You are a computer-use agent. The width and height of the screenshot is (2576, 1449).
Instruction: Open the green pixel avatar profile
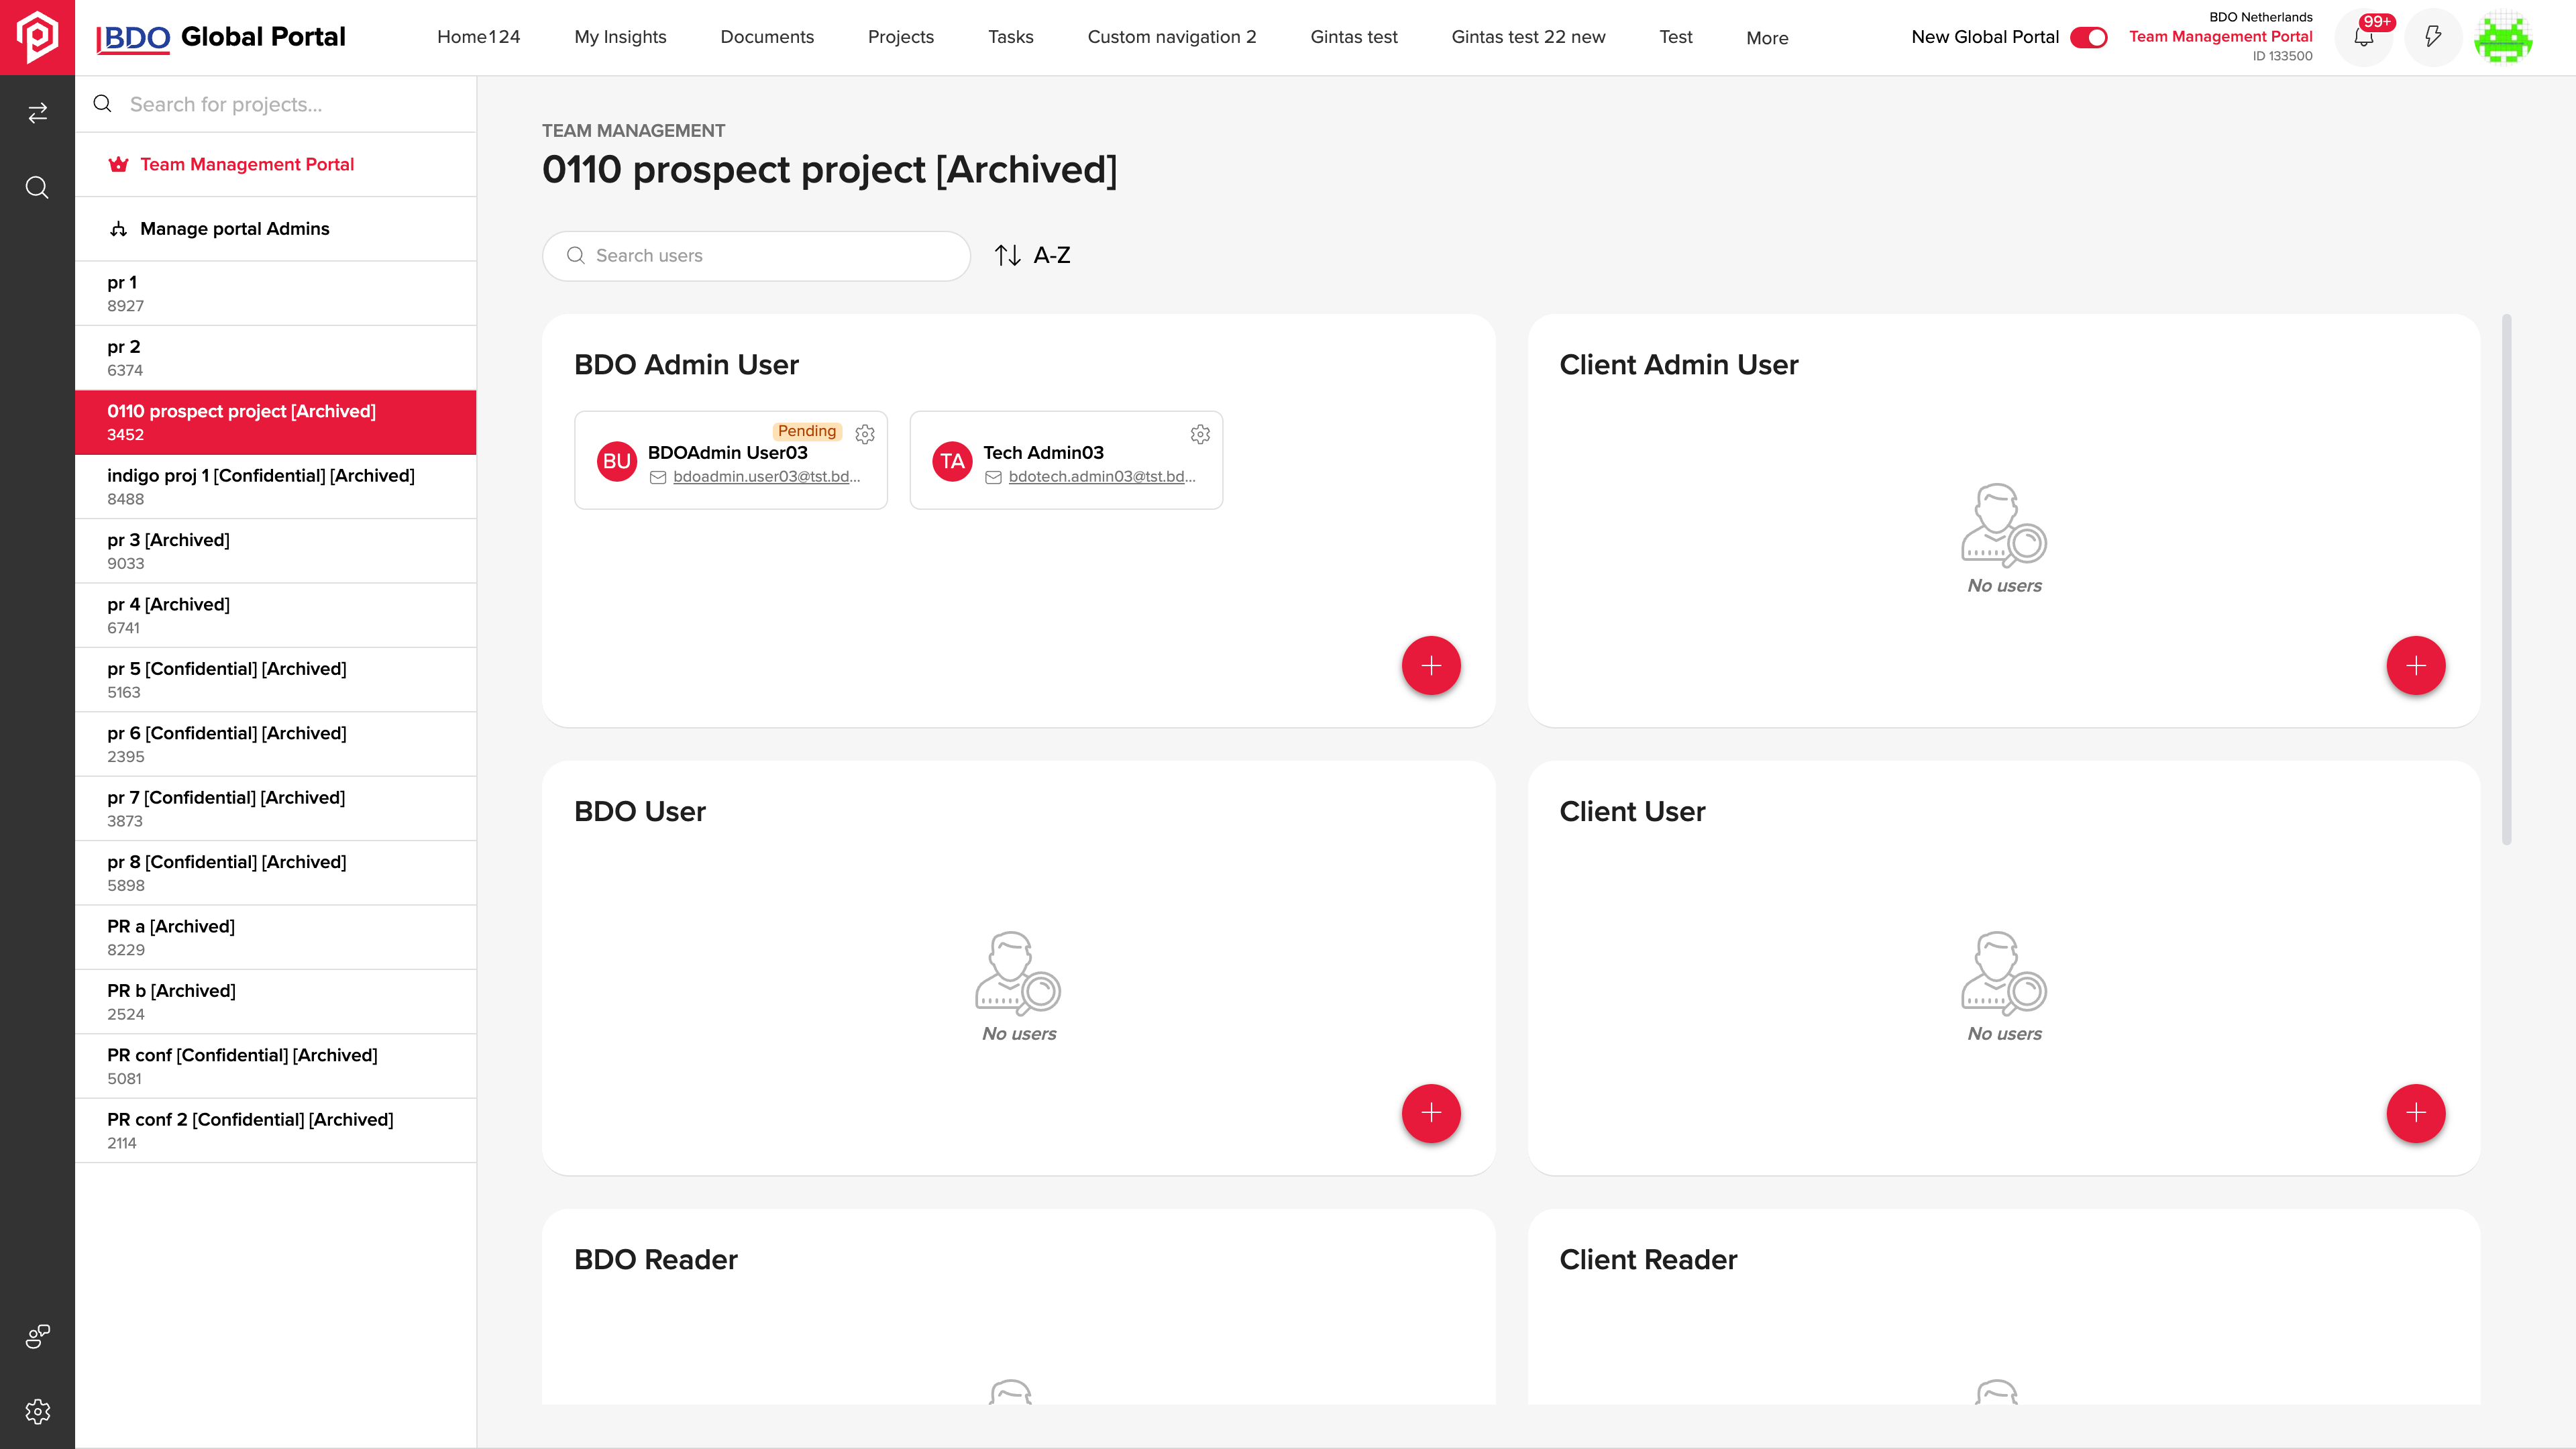coord(2503,37)
